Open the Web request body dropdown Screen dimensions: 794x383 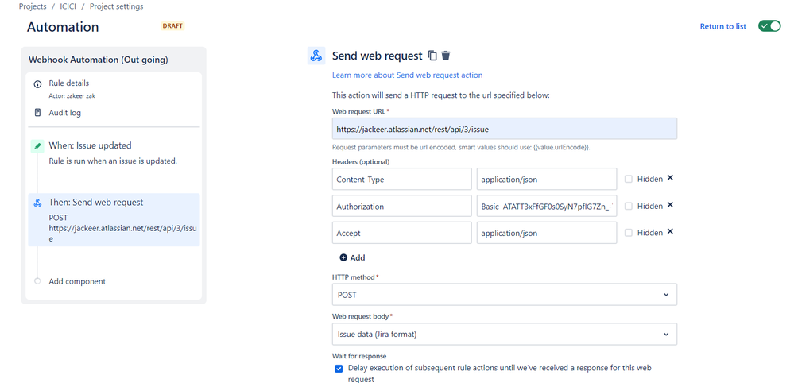505,335
